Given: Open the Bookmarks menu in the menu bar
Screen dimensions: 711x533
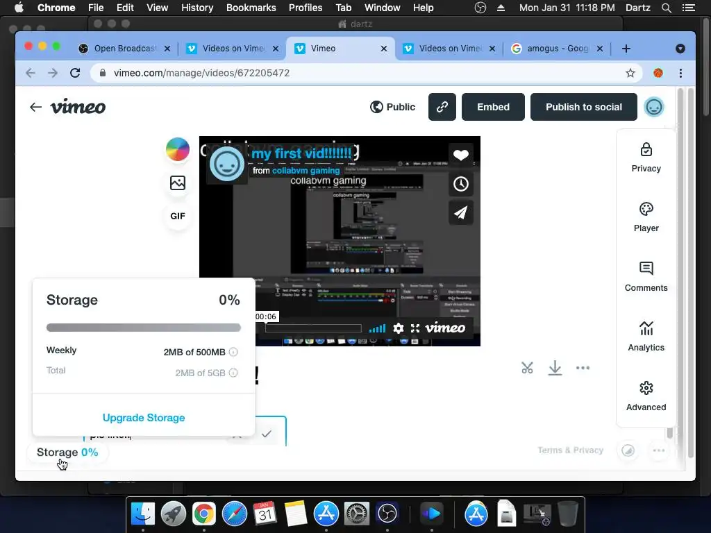Looking at the screenshot, I should click(251, 8).
